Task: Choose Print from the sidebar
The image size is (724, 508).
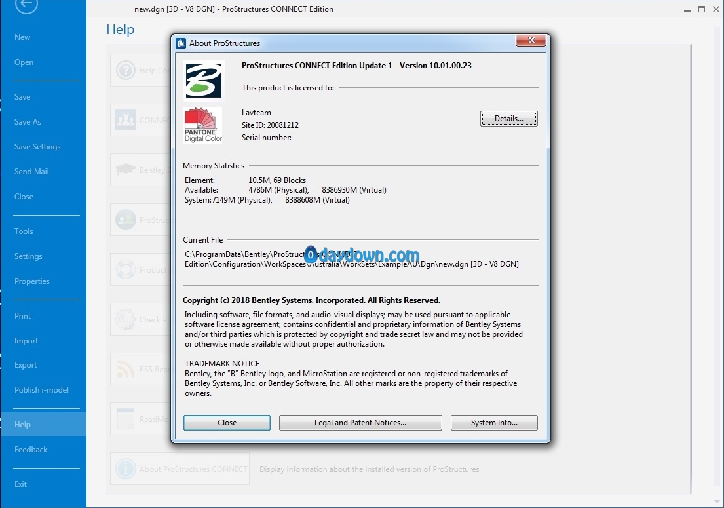Action: pos(23,316)
